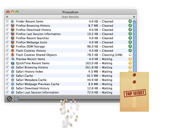Click the vertical scrollbar of the results list

134,46
